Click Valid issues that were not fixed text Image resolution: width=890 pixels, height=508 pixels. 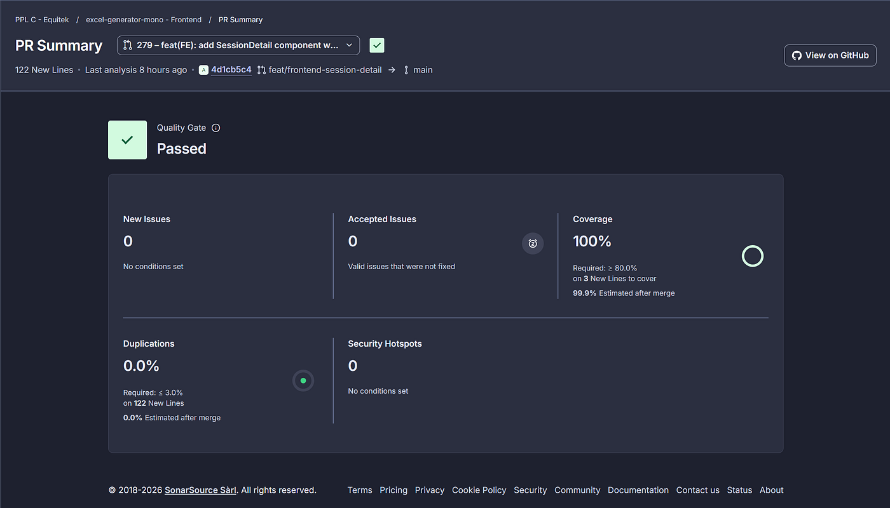[x=402, y=267]
